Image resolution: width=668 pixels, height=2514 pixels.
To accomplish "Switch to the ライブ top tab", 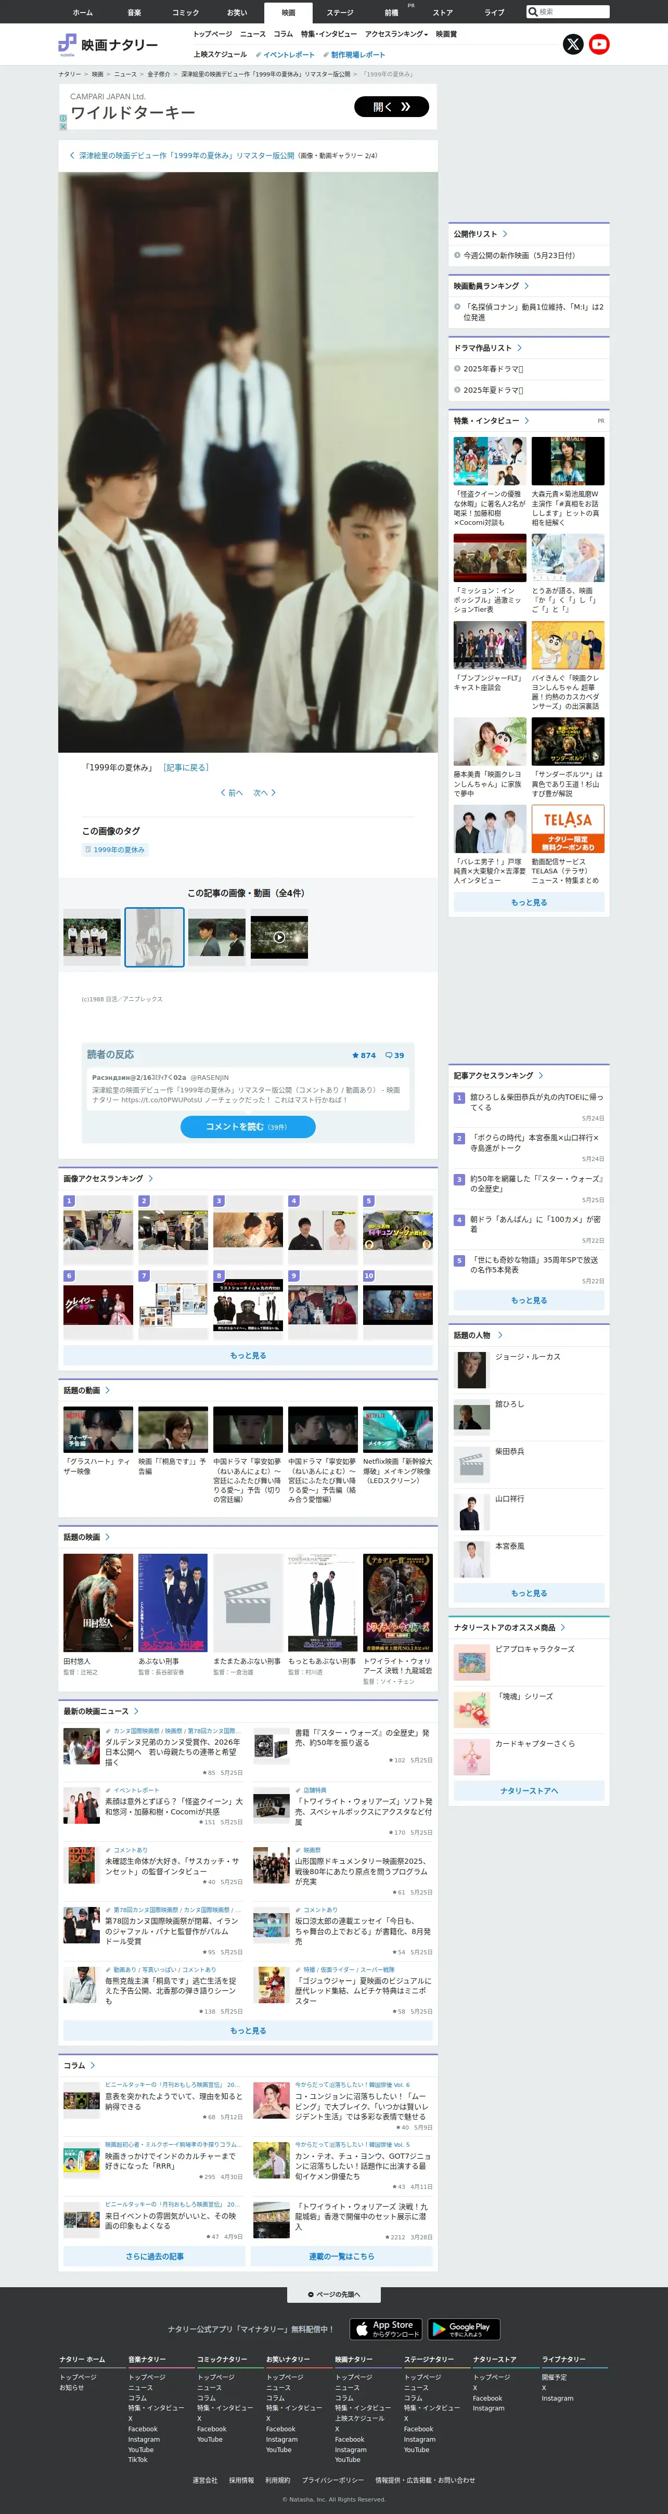I will pyautogui.click(x=494, y=12).
